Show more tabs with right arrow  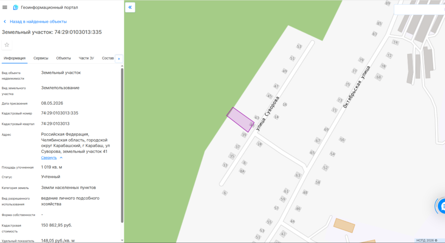click(x=119, y=59)
